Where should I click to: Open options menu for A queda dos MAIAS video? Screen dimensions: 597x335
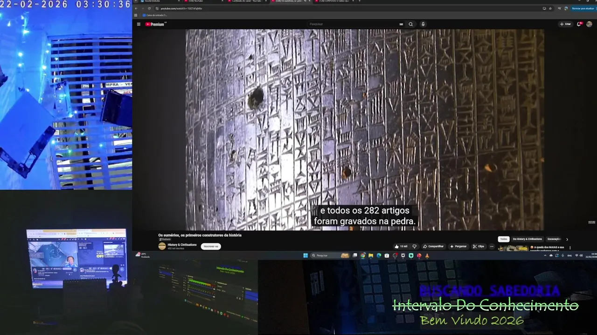570,248
